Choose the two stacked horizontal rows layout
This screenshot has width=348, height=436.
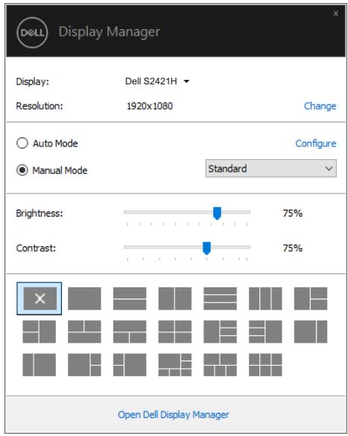tap(130, 299)
